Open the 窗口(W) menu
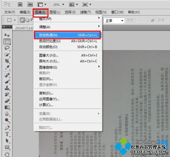Screen dimensions: 170x157 117,12
